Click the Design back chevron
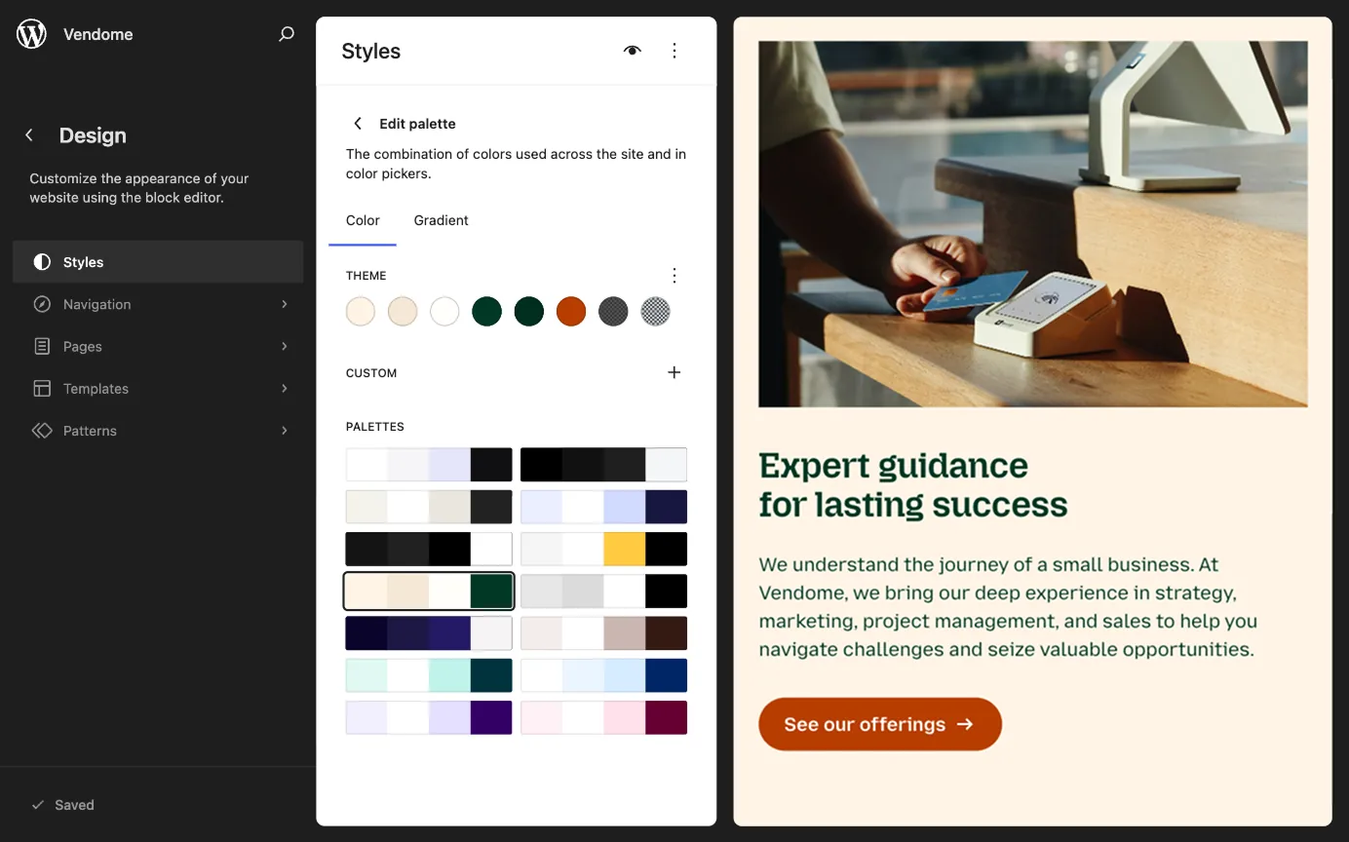 pos(28,134)
